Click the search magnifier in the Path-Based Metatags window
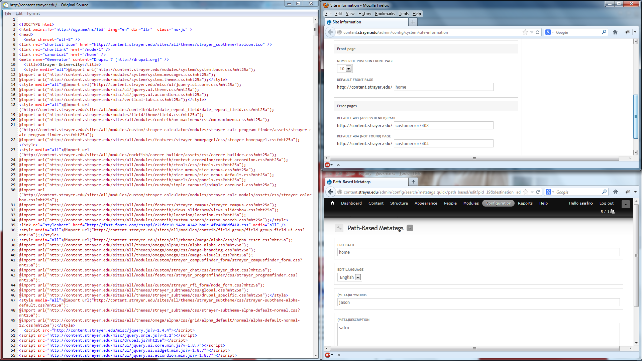 point(604,192)
